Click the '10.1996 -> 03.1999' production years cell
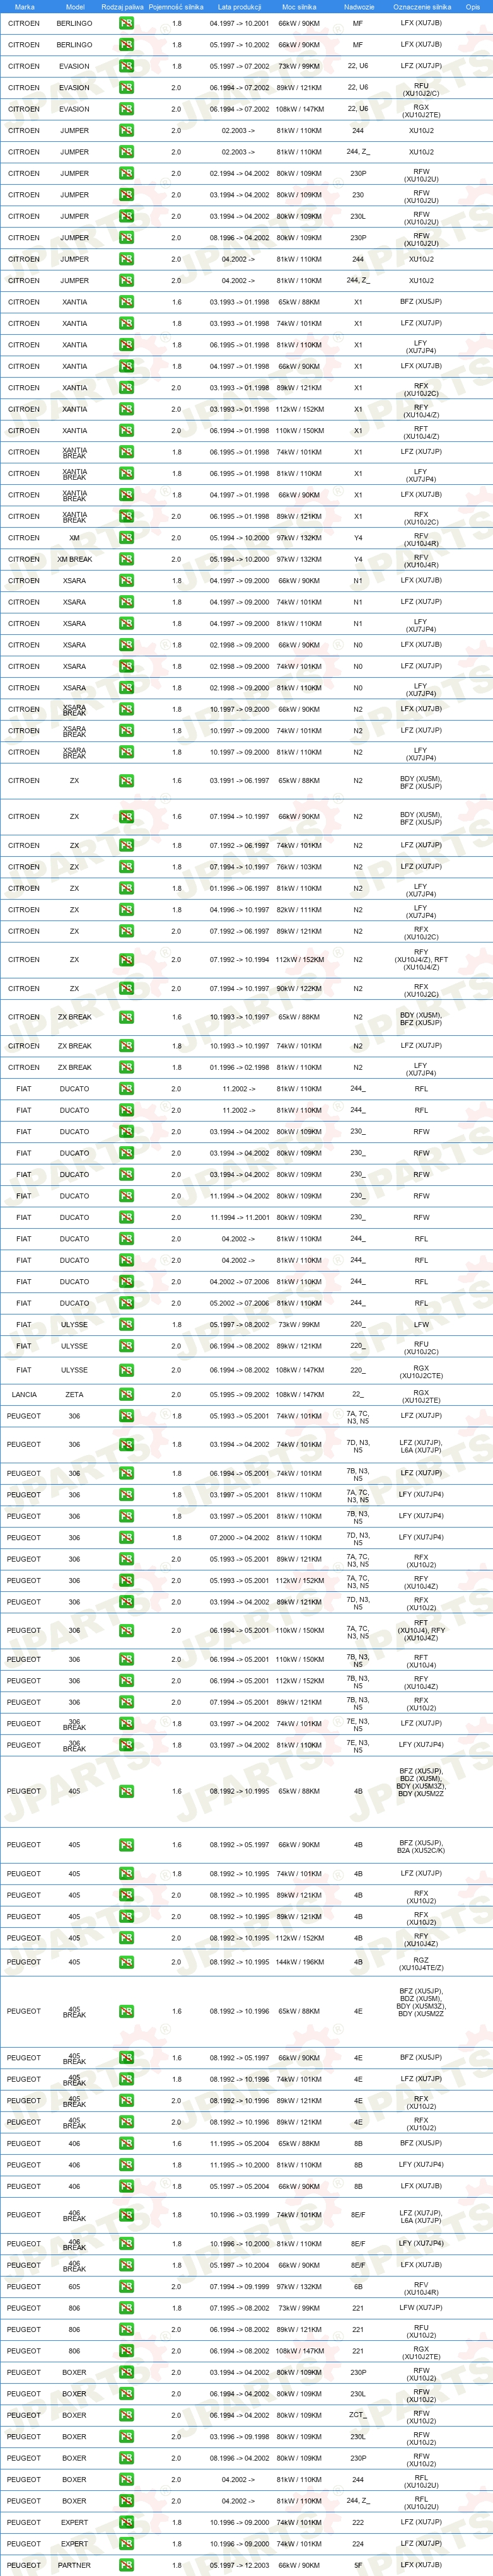The image size is (493, 2576). pyautogui.click(x=239, y=2215)
